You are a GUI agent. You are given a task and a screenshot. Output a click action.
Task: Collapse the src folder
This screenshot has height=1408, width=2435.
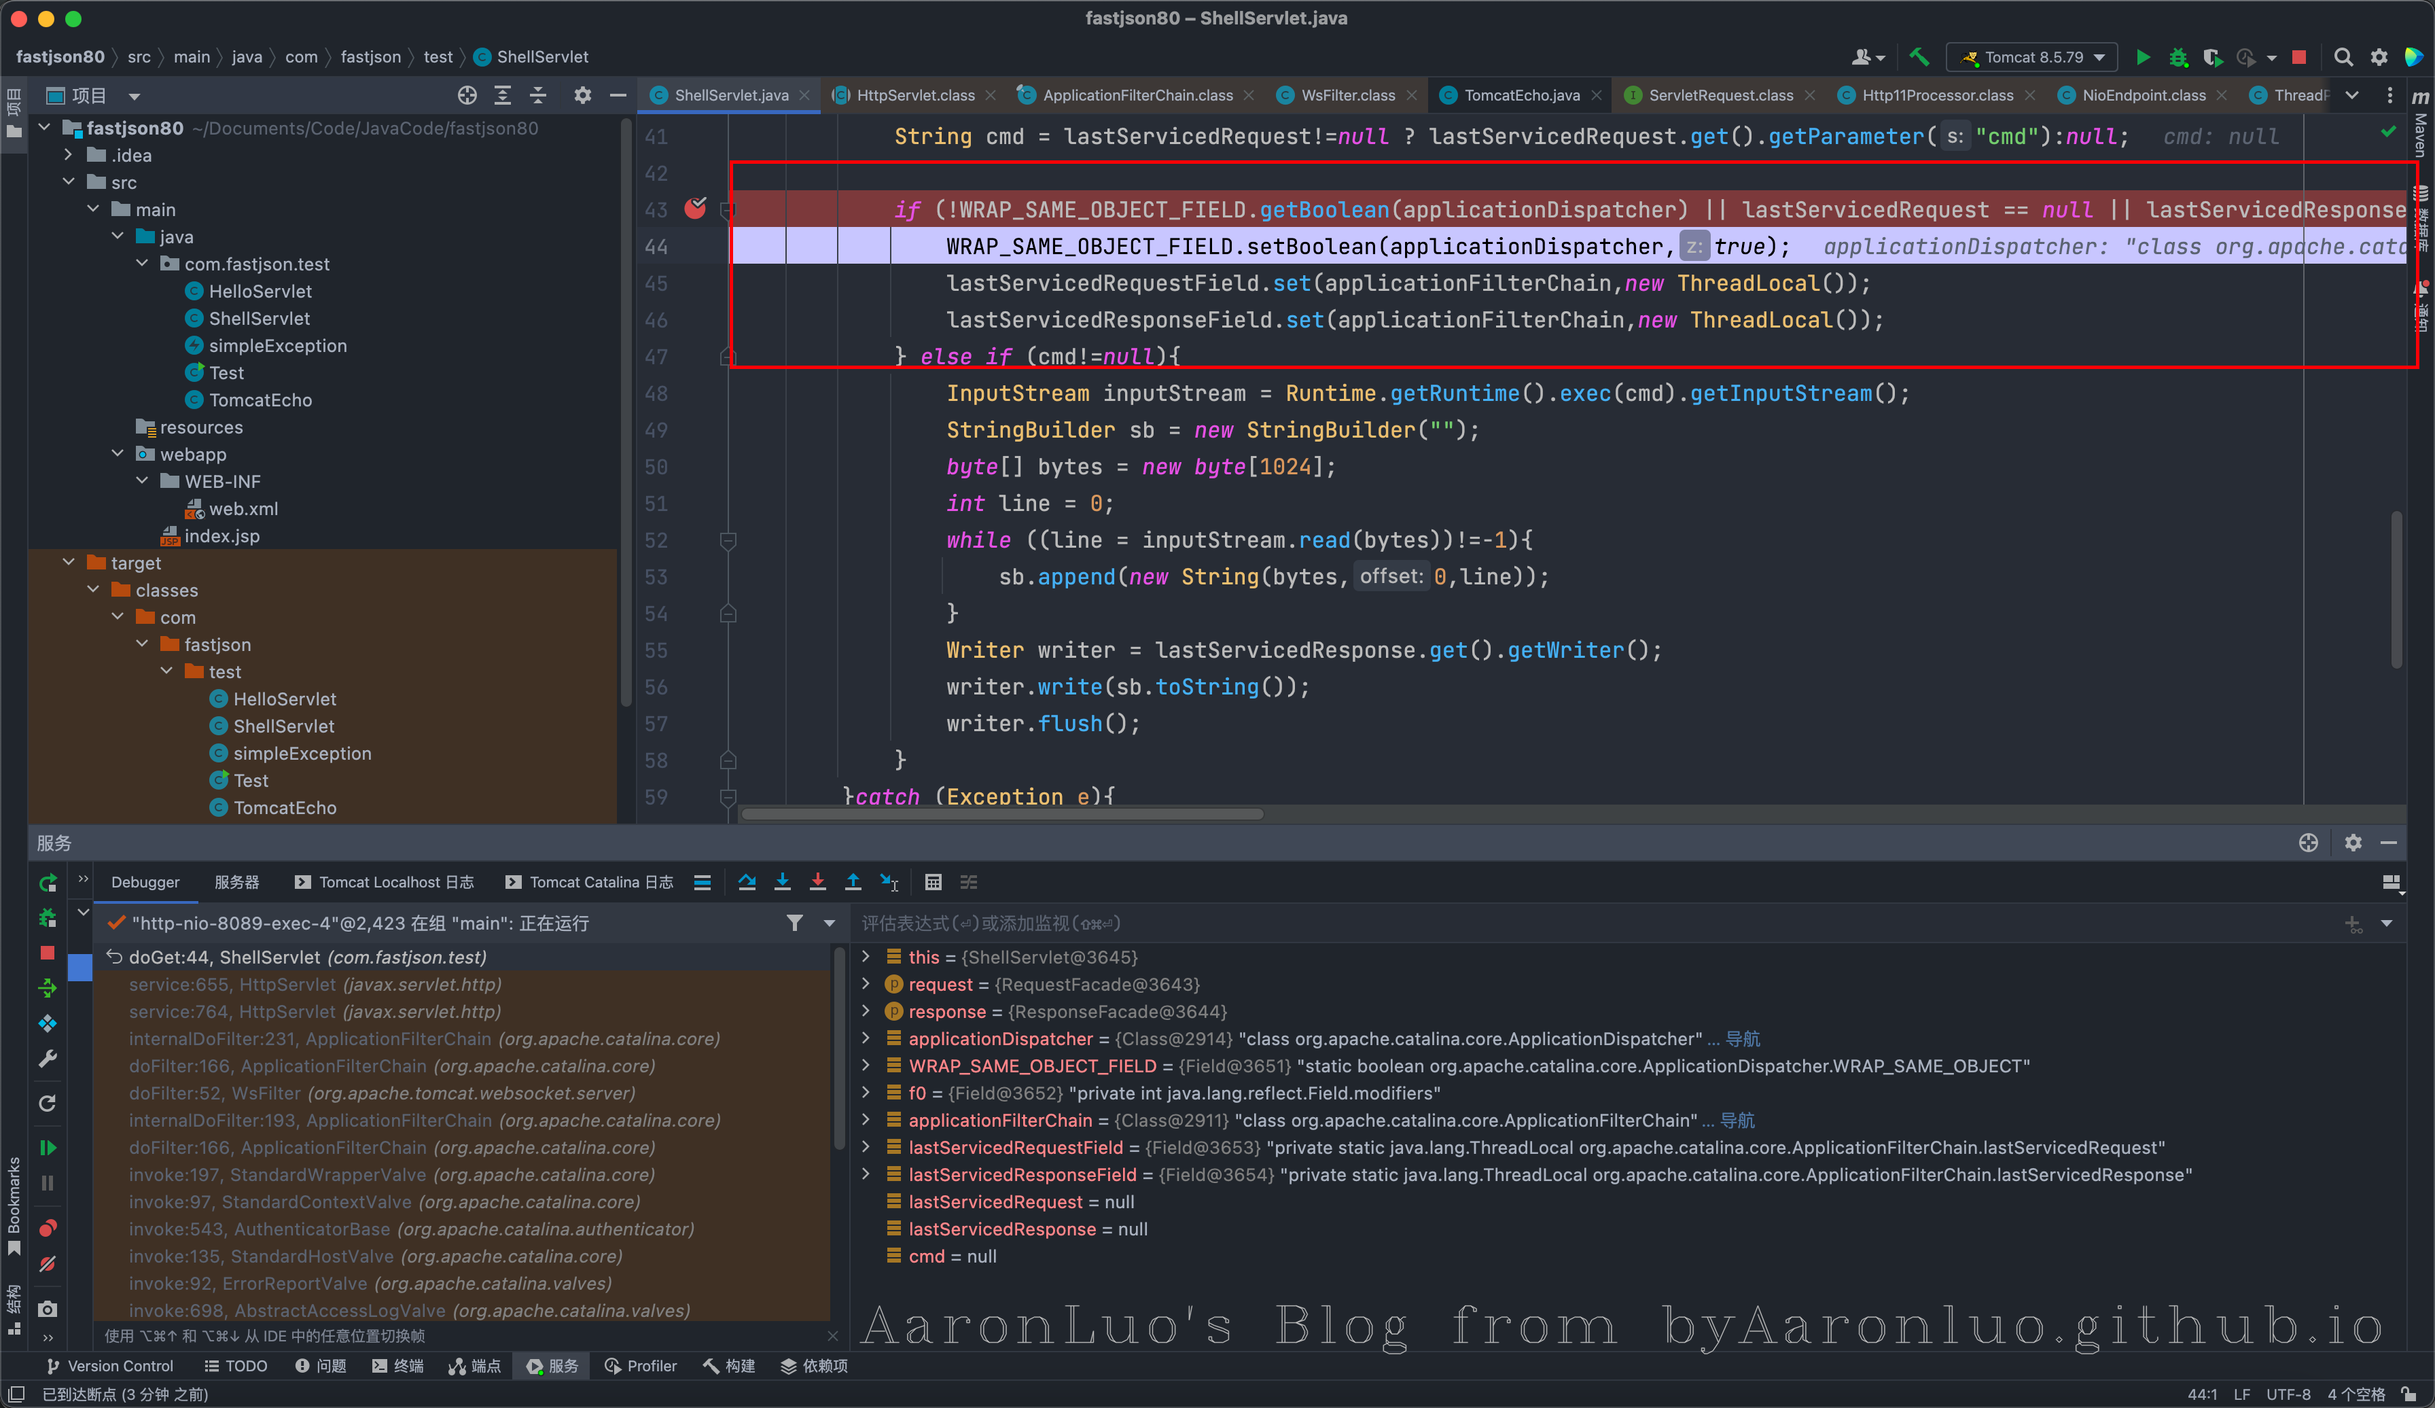click(69, 181)
